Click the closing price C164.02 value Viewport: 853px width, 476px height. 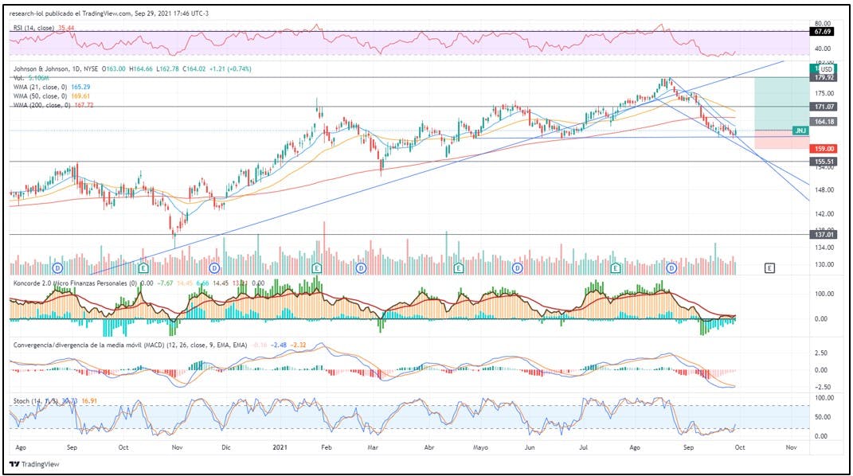[x=194, y=69]
